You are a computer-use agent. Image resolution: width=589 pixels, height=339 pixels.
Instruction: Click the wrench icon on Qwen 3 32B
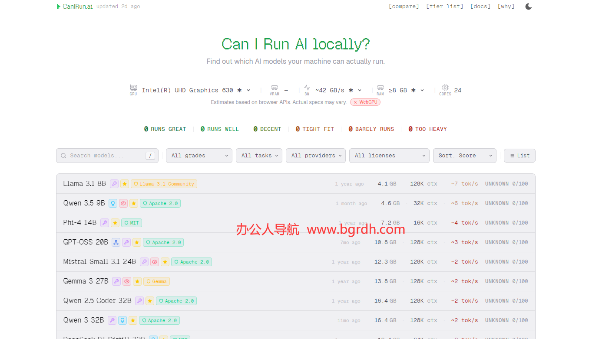pos(112,320)
